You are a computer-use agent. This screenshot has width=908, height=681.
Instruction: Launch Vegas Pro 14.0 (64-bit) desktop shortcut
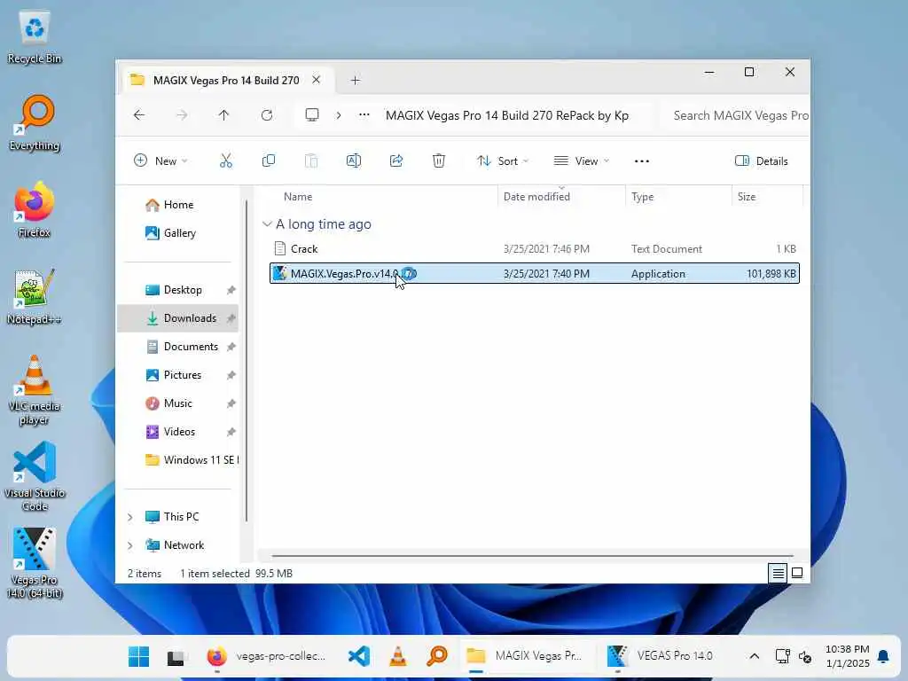pyautogui.click(x=35, y=563)
